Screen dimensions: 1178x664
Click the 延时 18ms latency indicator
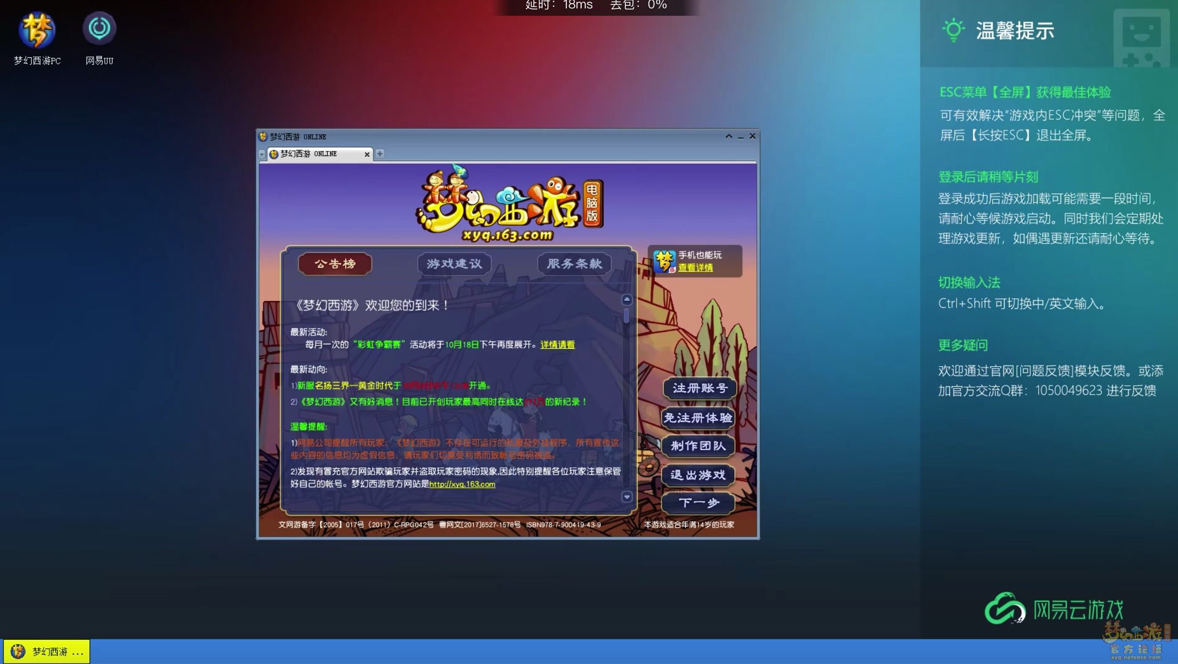point(559,5)
